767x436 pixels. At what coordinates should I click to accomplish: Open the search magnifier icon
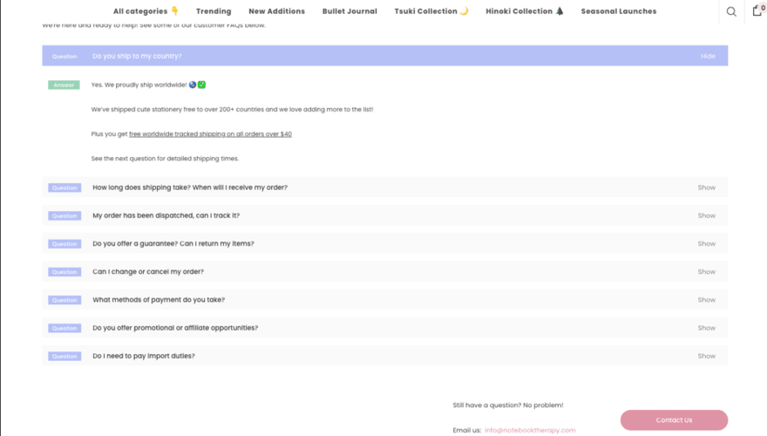(731, 11)
